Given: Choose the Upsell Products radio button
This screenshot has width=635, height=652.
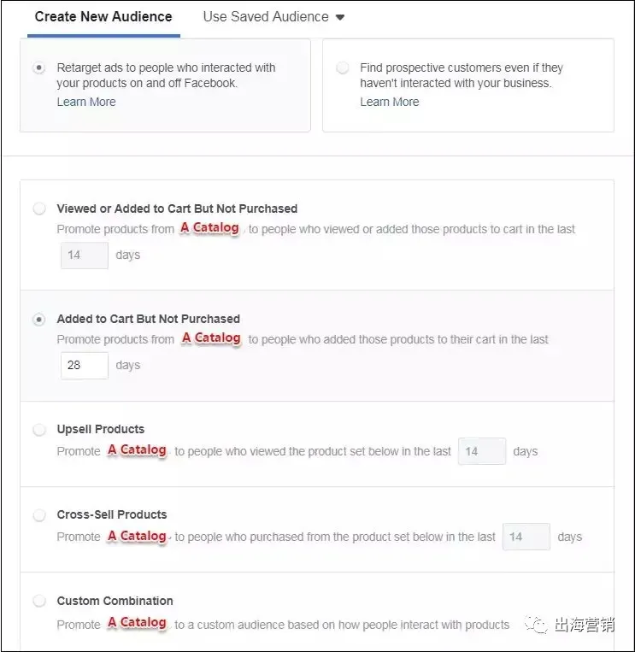Looking at the screenshot, I should (x=39, y=429).
